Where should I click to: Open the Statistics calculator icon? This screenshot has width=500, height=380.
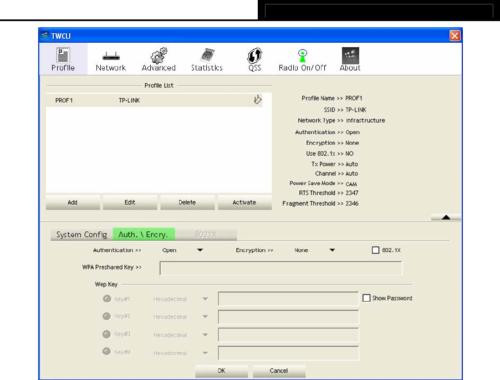[x=207, y=55]
